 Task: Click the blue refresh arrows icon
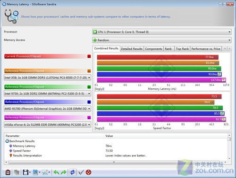(73, 172)
